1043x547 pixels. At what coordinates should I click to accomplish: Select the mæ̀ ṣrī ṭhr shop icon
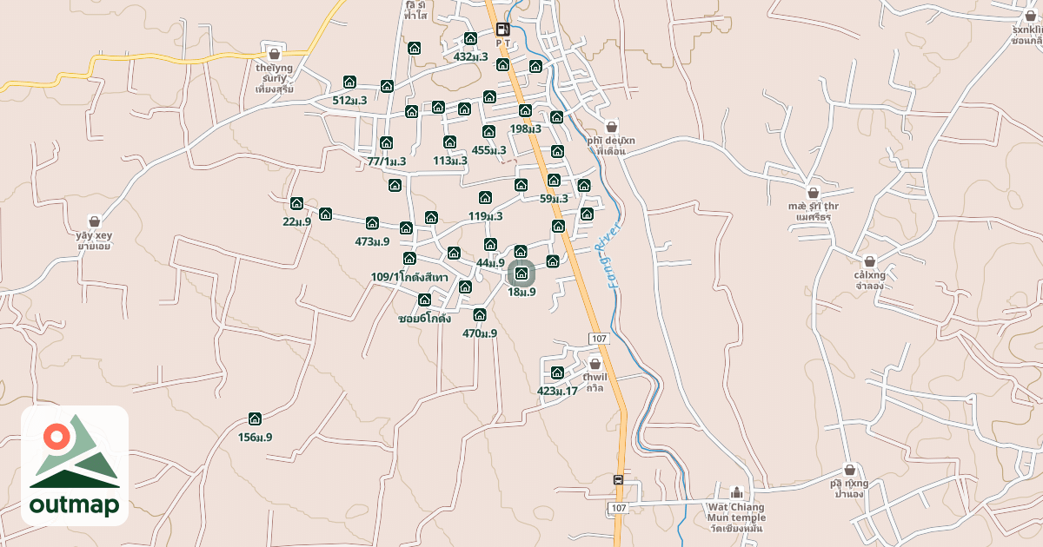pos(814,193)
